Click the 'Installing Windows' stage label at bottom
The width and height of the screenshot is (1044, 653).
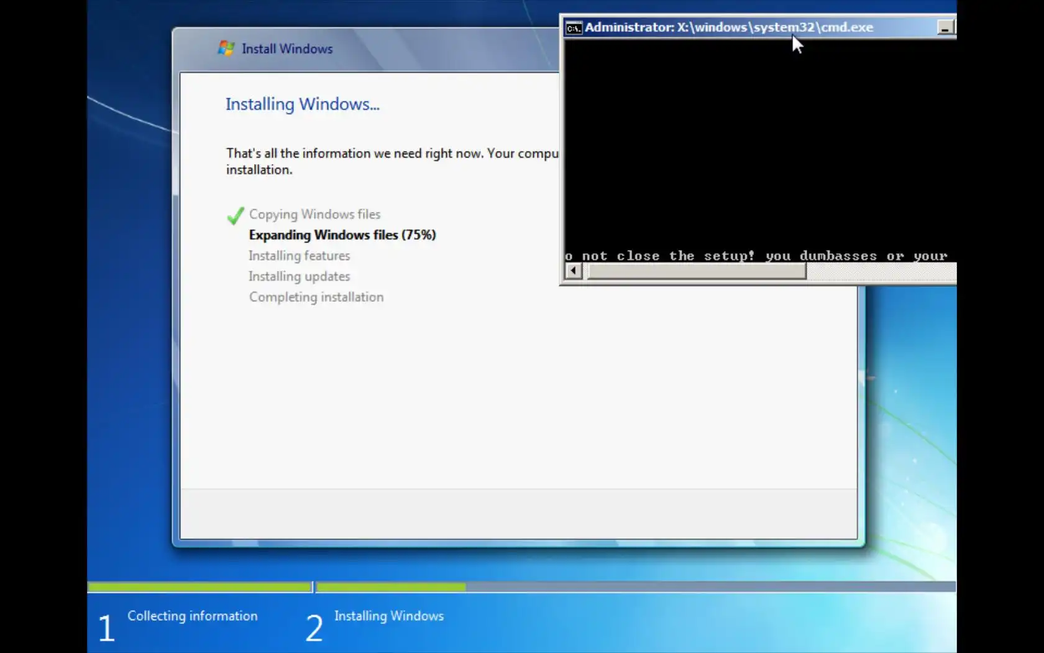tap(389, 616)
